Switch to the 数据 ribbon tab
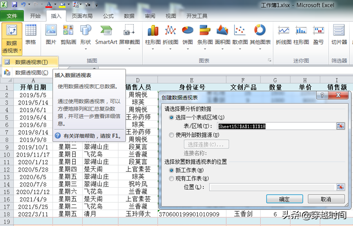Viewport: 353px width, 226px height. pyautogui.click(x=129, y=16)
